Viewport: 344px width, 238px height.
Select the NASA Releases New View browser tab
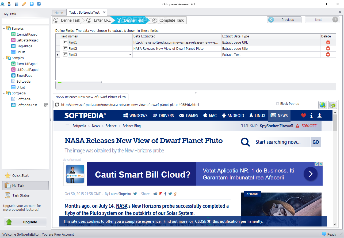click(x=91, y=97)
